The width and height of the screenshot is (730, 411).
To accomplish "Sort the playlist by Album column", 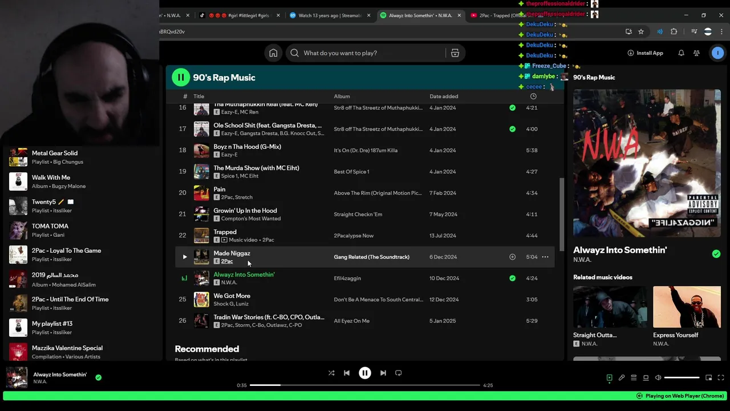I will click(342, 96).
